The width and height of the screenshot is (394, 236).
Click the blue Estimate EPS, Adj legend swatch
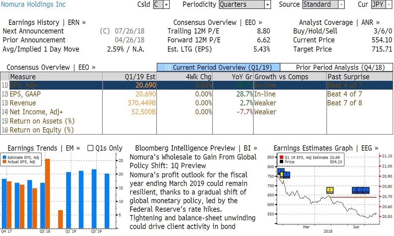(x=4, y=158)
